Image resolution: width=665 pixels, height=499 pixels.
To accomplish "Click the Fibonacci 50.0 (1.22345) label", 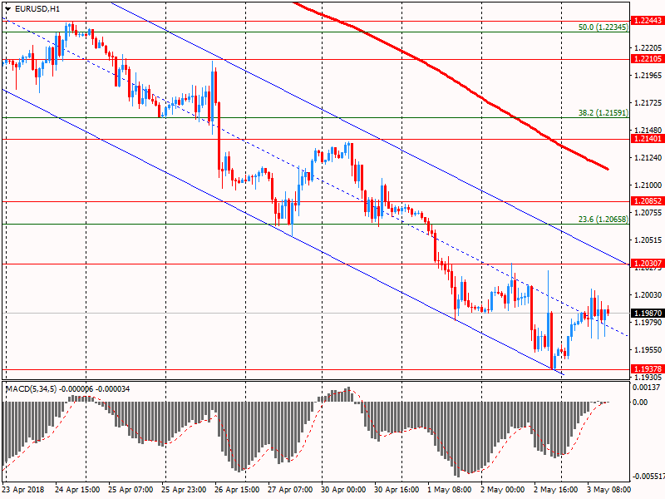I will (x=603, y=27).
